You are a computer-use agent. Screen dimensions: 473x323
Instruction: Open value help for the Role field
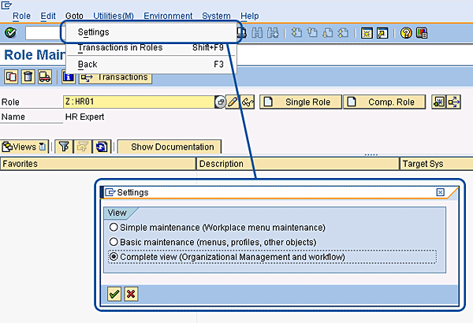coord(221,102)
